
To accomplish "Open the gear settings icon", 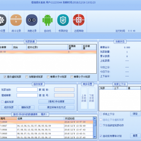I will pos(2,20).
